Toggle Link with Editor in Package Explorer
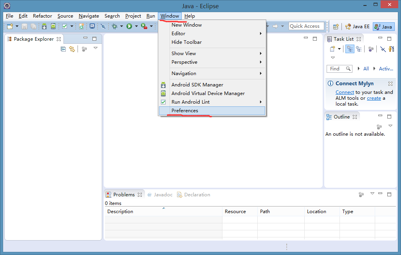This screenshot has width=401, height=255. pos(72,49)
